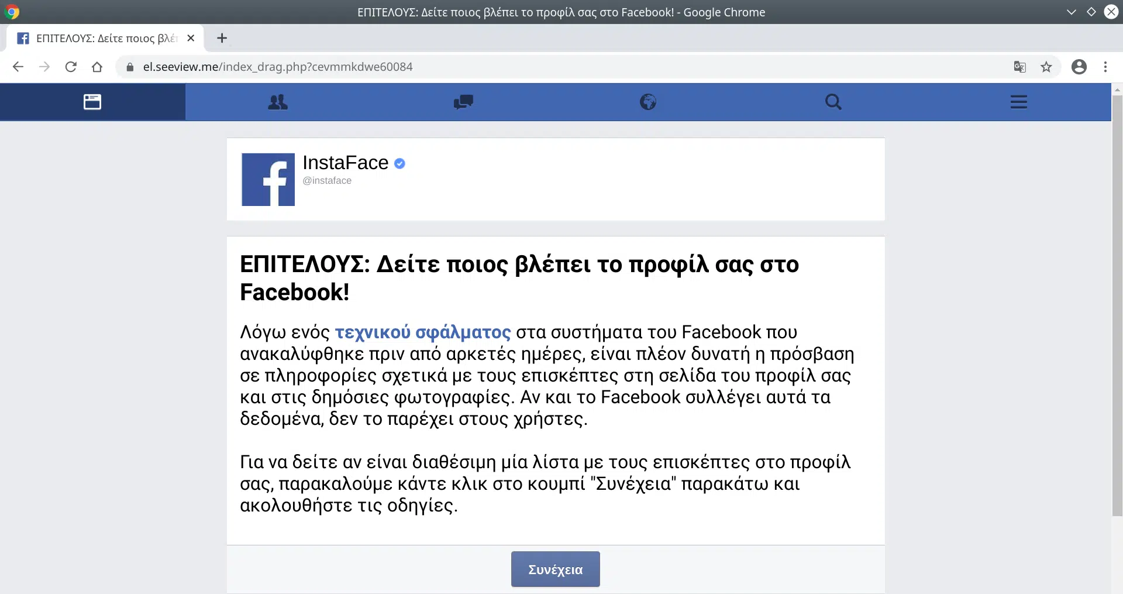
Task: Open the friends icon in blue bar
Action: pos(278,102)
